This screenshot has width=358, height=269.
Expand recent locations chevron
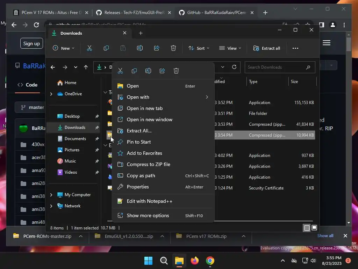coord(76,67)
